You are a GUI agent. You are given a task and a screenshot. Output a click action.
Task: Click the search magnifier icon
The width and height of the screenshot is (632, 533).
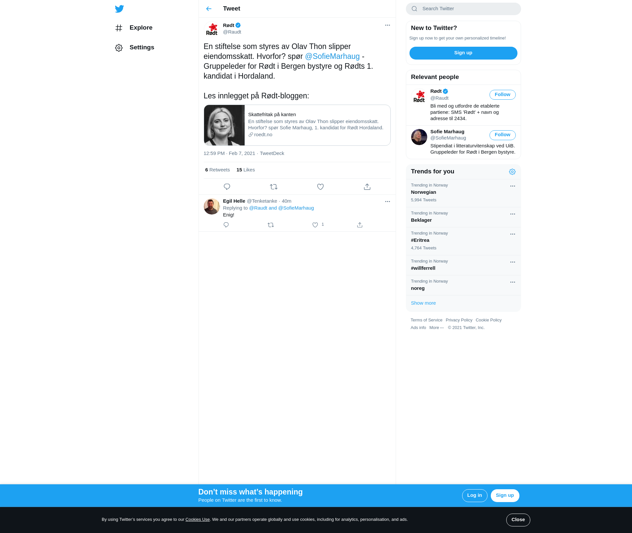(414, 9)
